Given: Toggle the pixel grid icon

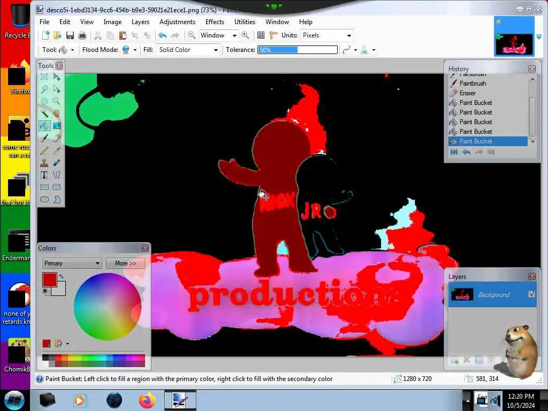Looking at the screenshot, I should point(261,35).
